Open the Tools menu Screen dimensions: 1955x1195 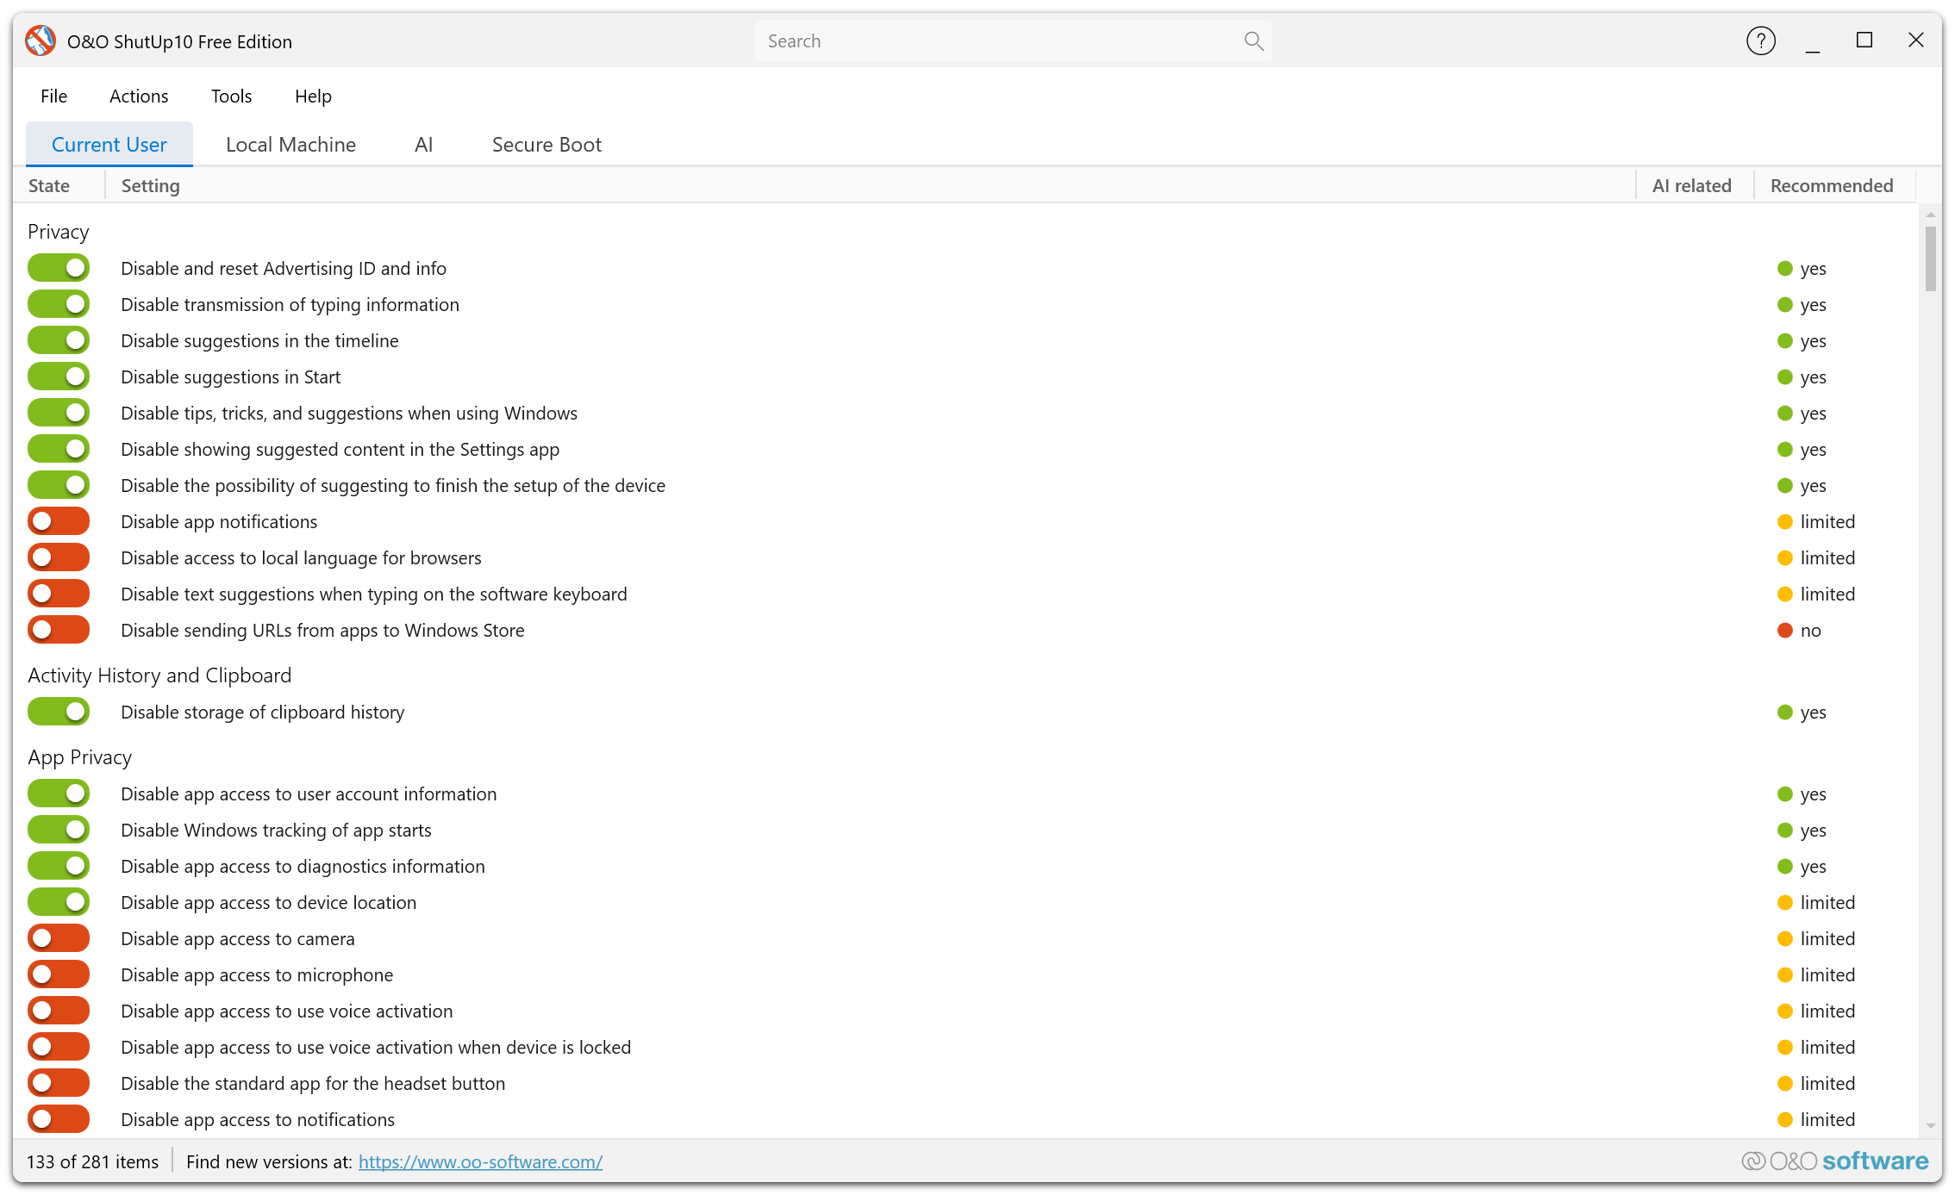click(231, 96)
